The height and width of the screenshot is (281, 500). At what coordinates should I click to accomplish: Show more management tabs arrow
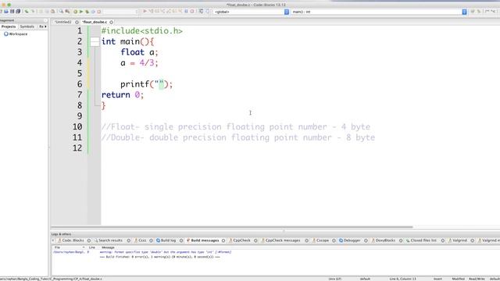click(x=46, y=27)
